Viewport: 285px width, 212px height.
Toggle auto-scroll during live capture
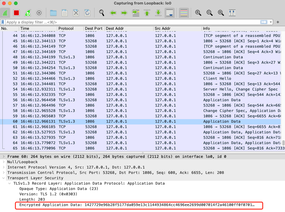pyautogui.click(x=170, y=13)
